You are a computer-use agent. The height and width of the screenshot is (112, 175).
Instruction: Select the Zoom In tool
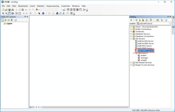click(x=3, y=13)
